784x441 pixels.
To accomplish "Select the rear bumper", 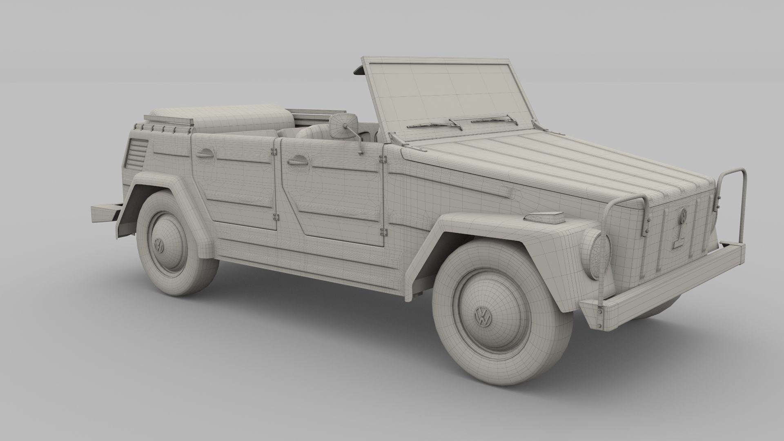I will [107, 212].
